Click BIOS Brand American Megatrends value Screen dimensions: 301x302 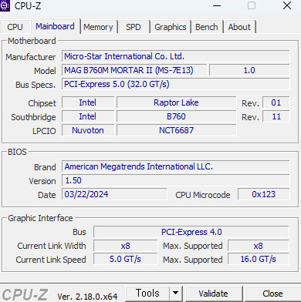176,166
